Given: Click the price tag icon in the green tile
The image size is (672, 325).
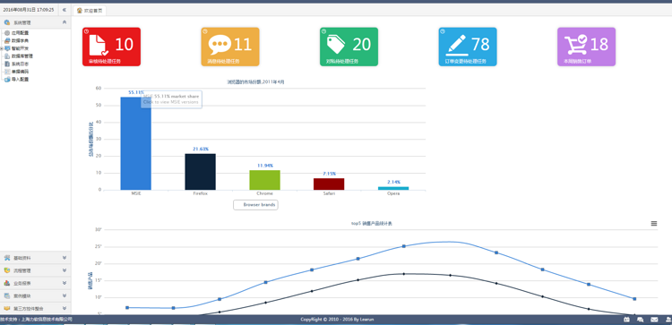Looking at the screenshot, I should click(x=336, y=44).
